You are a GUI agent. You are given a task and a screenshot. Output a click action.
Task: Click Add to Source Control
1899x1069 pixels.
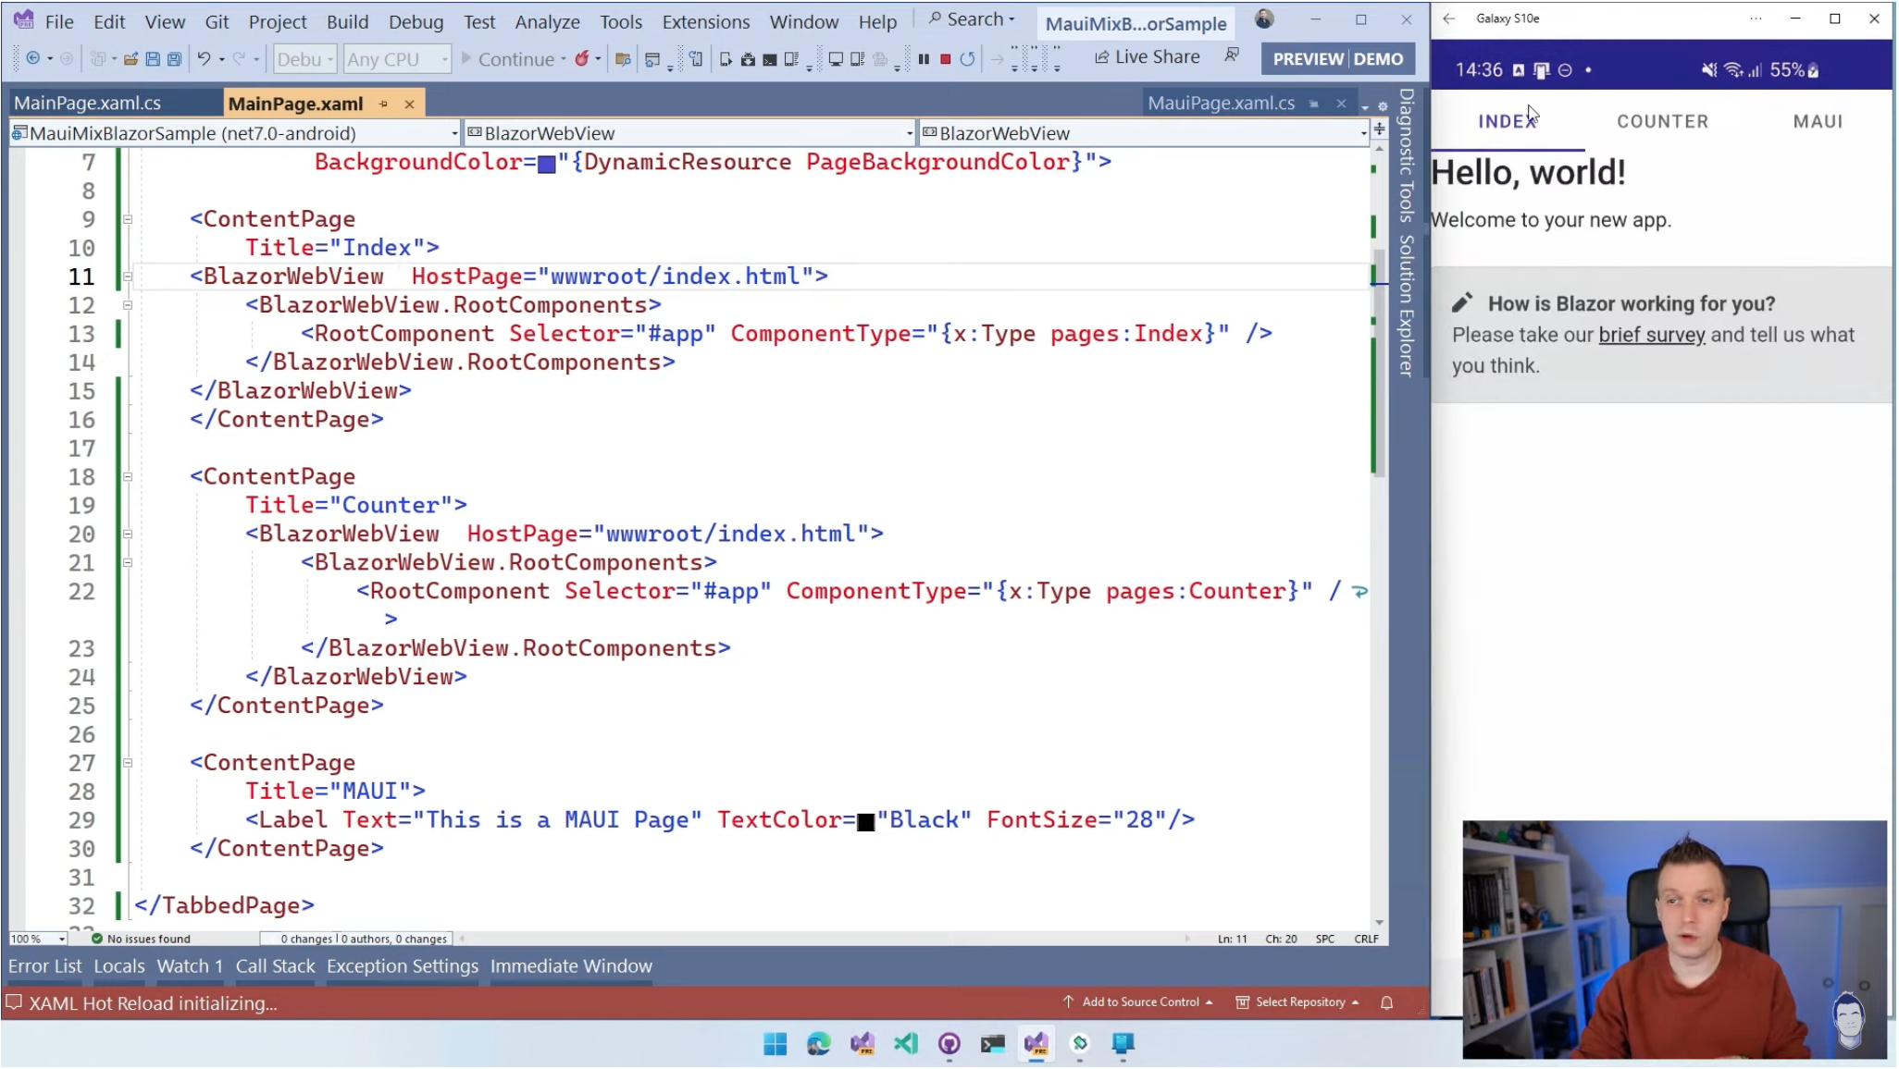[x=1138, y=1002]
